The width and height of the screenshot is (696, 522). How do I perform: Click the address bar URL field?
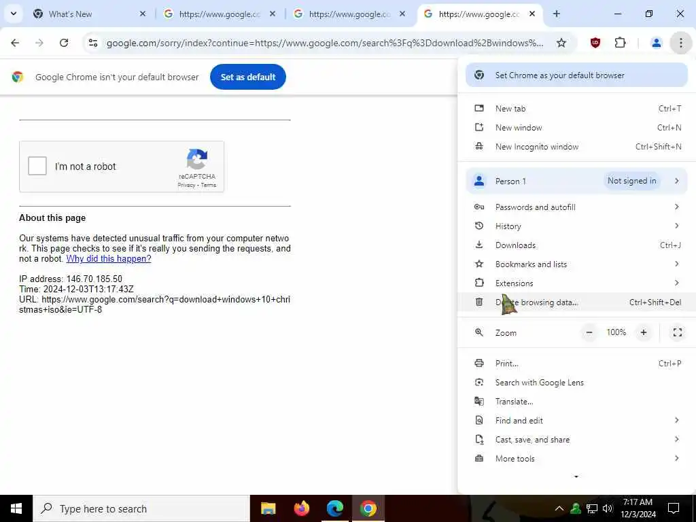point(324,43)
